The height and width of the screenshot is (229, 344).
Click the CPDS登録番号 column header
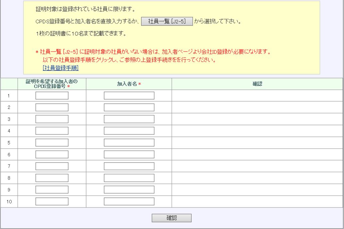click(52, 84)
